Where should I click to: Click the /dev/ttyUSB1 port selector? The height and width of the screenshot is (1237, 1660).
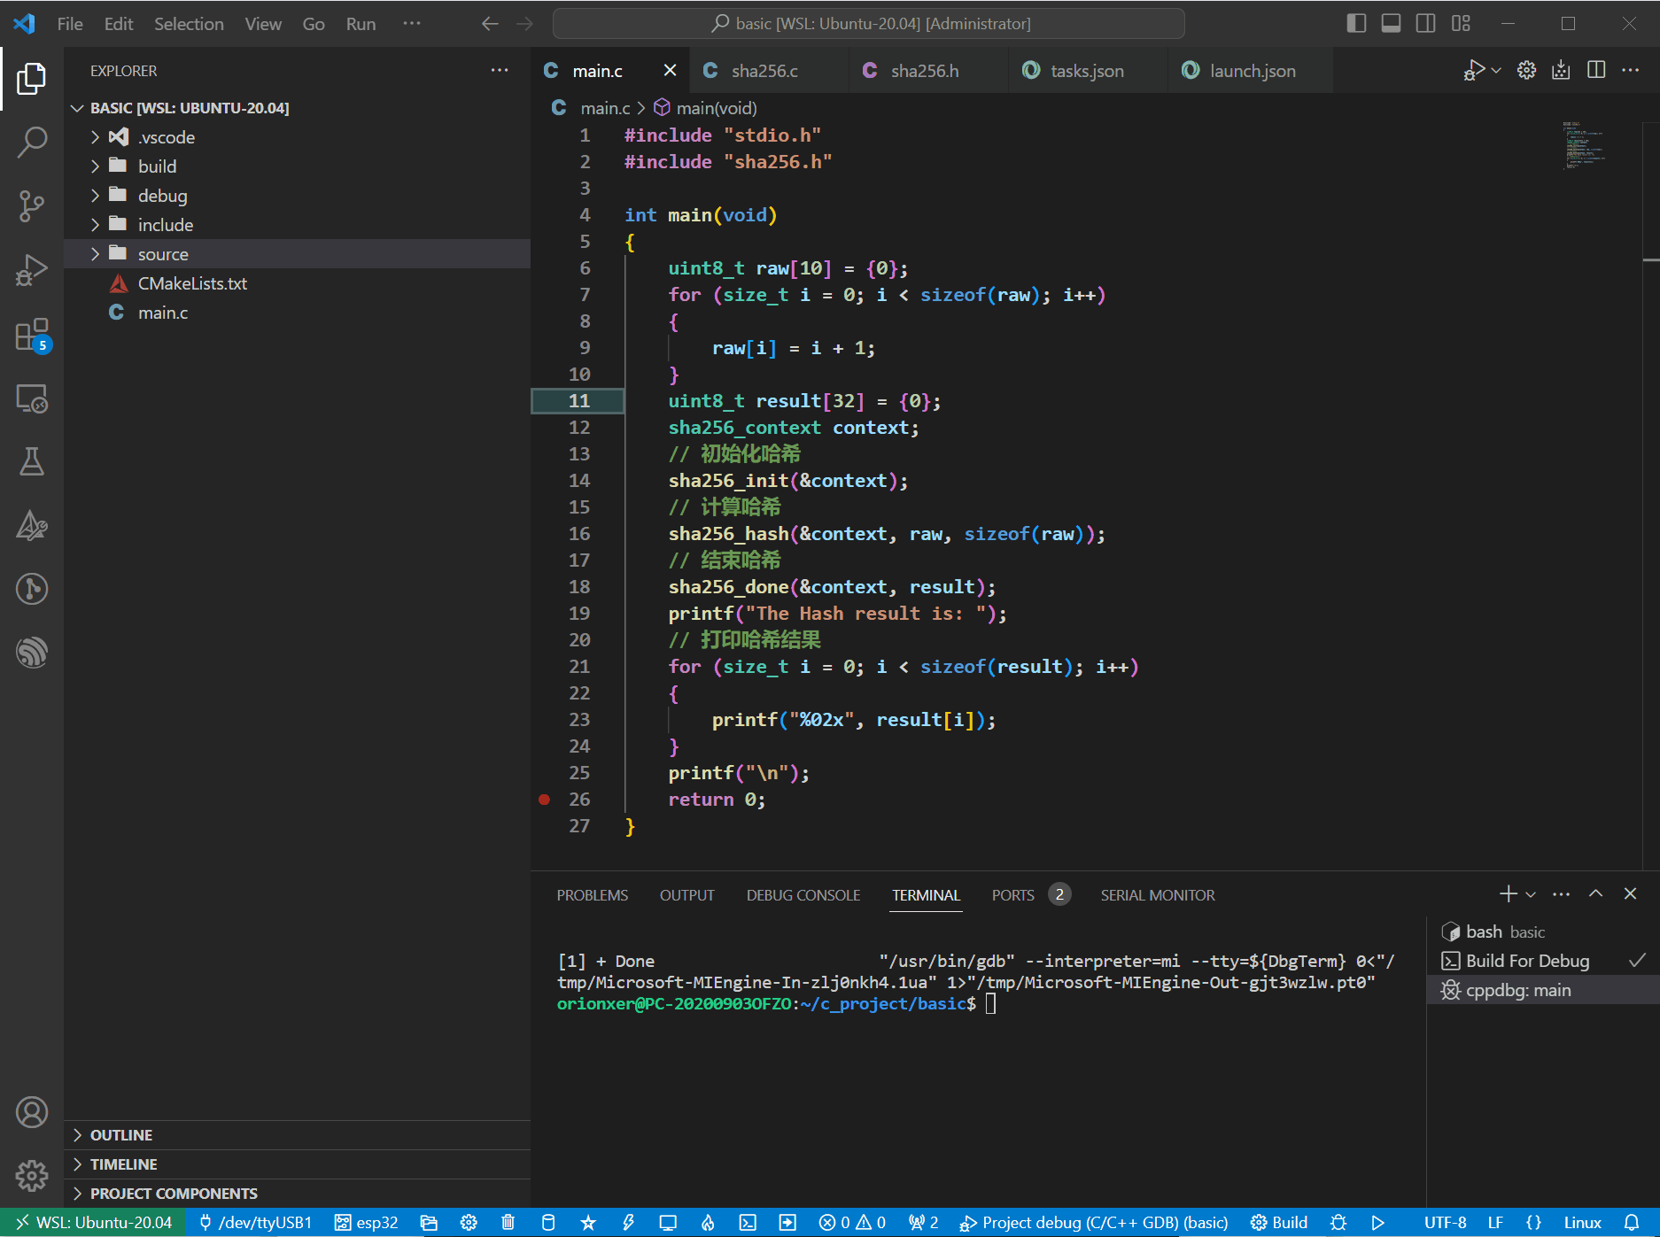point(255,1223)
